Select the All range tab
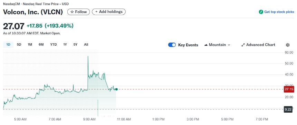Image resolution: width=297 pixels, height=125 pixels. 86,45
